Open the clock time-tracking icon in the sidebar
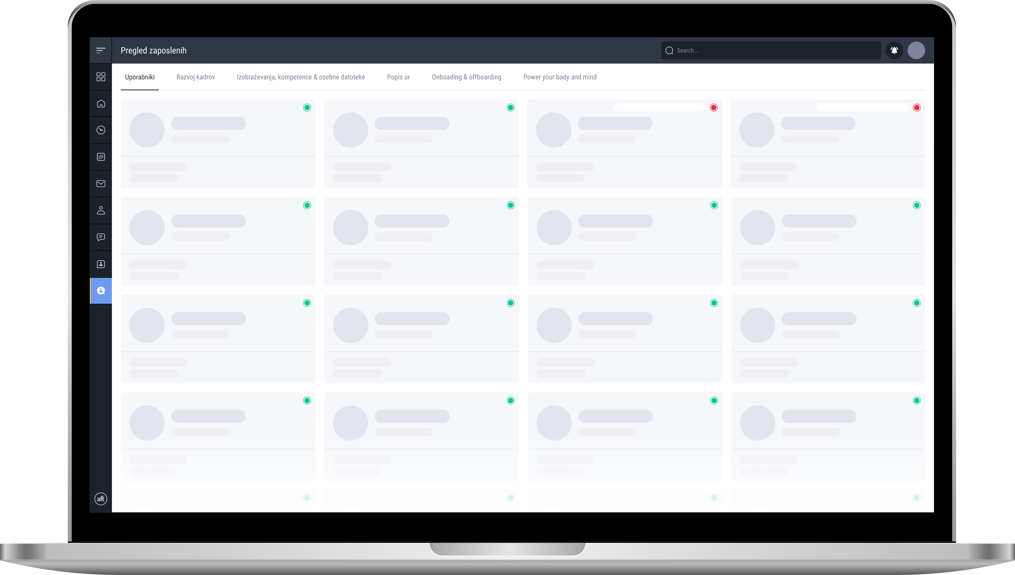Image resolution: width=1015 pixels, height=575 pixels. 101,130
